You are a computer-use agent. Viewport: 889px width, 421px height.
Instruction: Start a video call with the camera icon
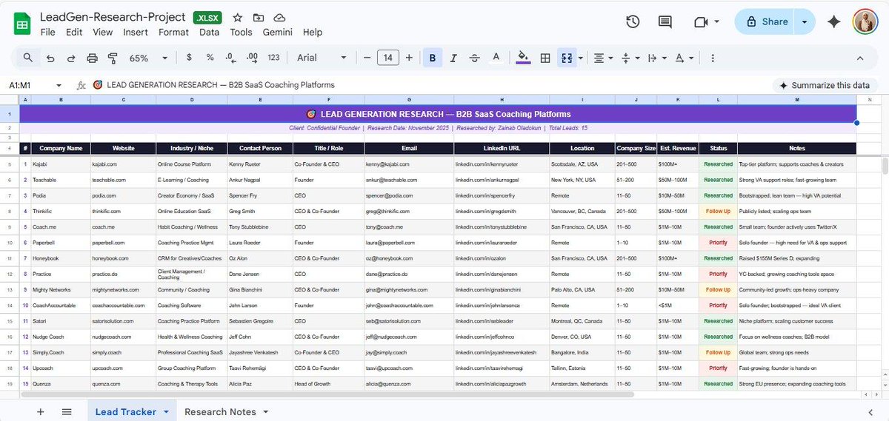pos(701,21)
